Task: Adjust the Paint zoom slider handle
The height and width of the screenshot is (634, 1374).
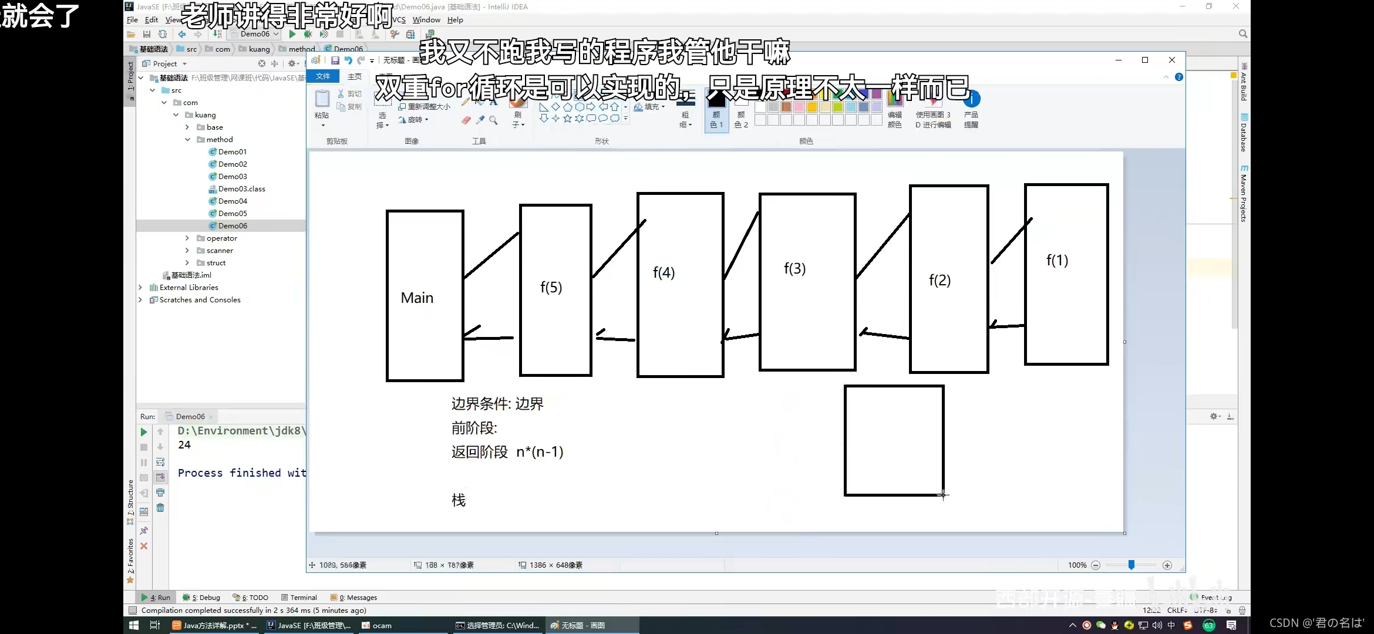Action: coord(1131,565)
